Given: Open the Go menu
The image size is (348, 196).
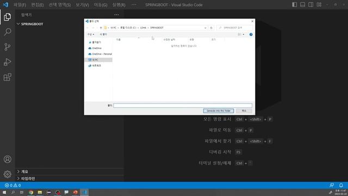Looking at the screenshot, I should coord(100,5).
